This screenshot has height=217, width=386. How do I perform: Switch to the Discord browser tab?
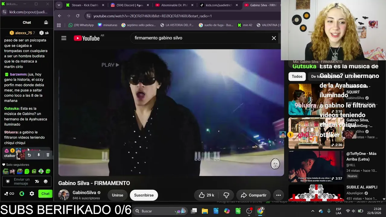click(x=127, y=5)
